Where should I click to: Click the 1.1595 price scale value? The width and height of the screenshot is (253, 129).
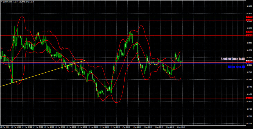(249, 43)
